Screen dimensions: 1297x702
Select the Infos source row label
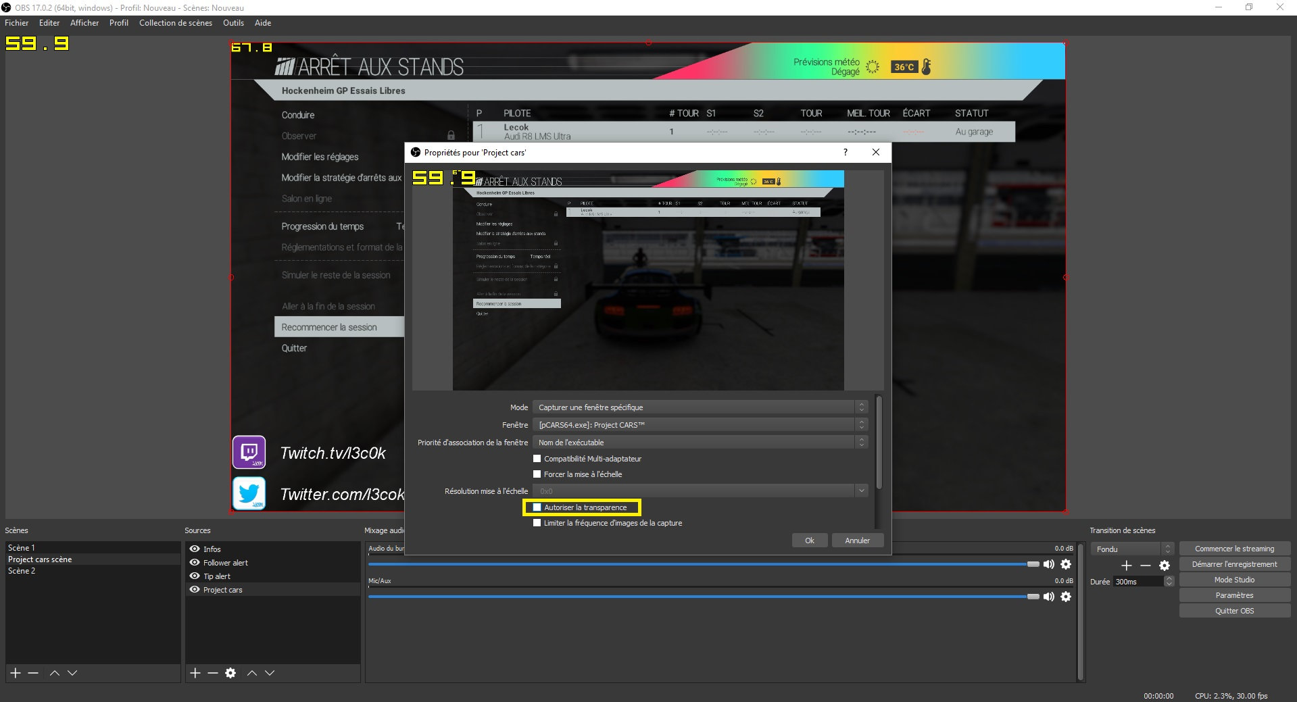pos(212,549)
